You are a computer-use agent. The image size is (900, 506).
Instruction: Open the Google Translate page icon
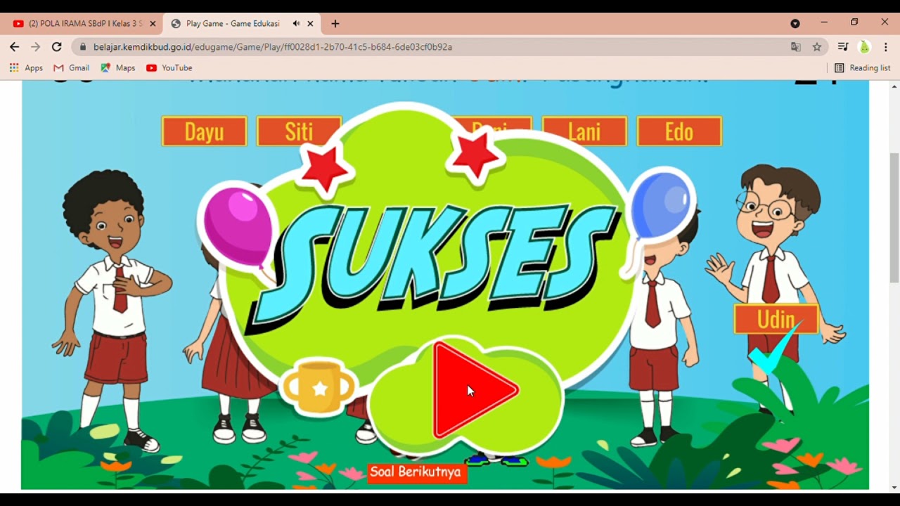[x=796, y=47]
